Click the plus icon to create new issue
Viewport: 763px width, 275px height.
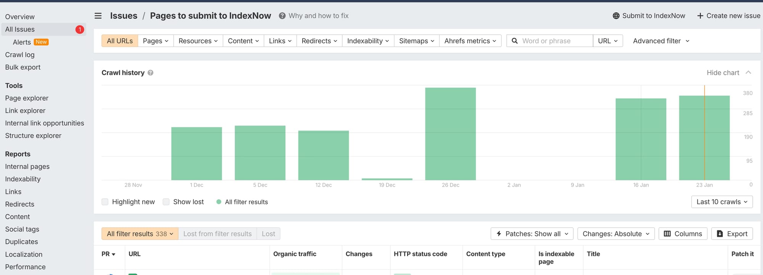(x=700, y=16)
